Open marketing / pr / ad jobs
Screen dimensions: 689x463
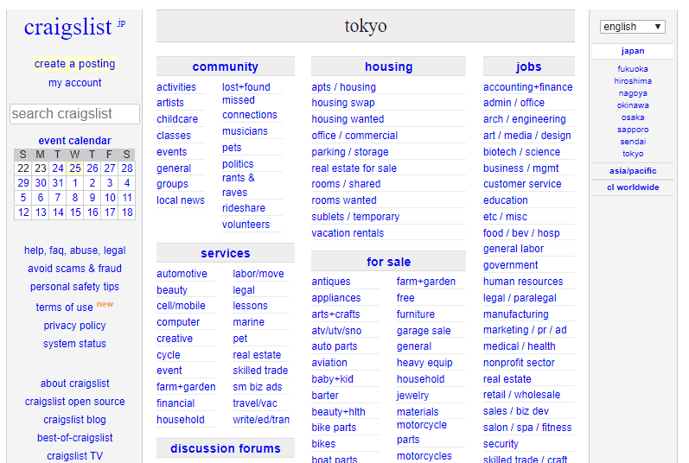click(525, 330)
